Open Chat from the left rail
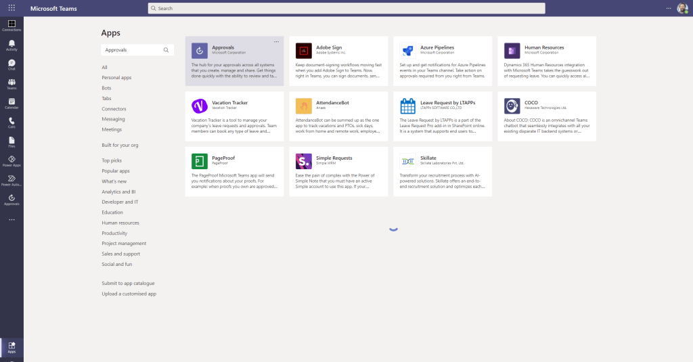Screen dimensions: 693x362 (12, 64)
